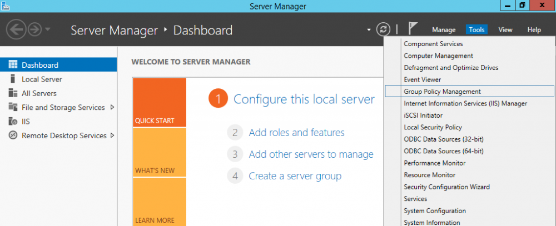This screenshot has height=226, width=556.
Task: Click the Local Server icon
Action: [13, 79]
